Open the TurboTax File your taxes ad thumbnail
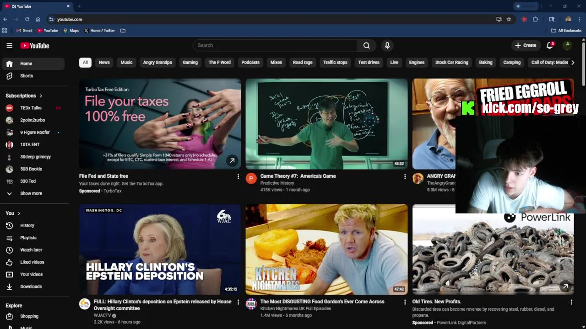The image size is (586, 329). (x=160, y=124)
